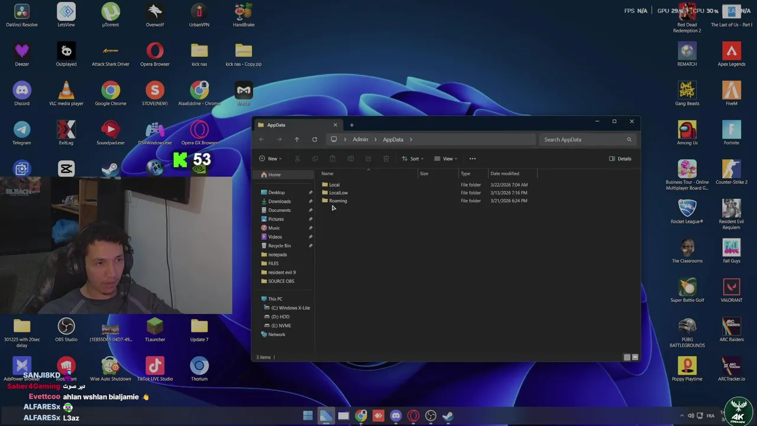
Task: Click the Cut scissors icon in Explorer toolbar
Action: point(297,159)
